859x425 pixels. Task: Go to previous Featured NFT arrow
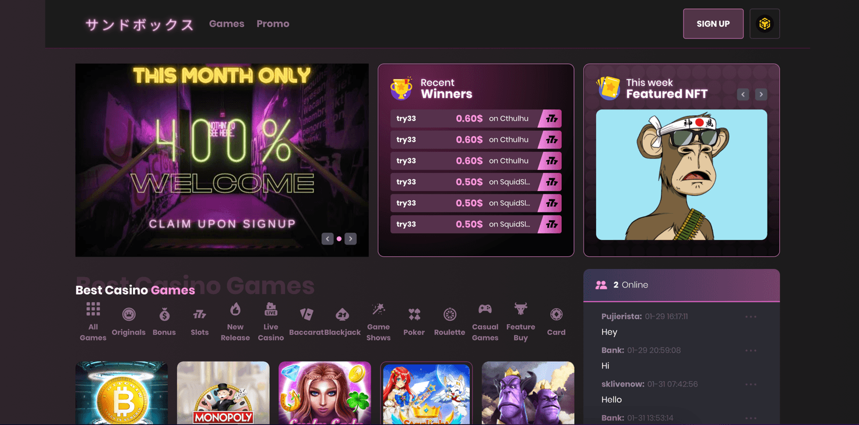pyautogui.click(x=743, y=94)
